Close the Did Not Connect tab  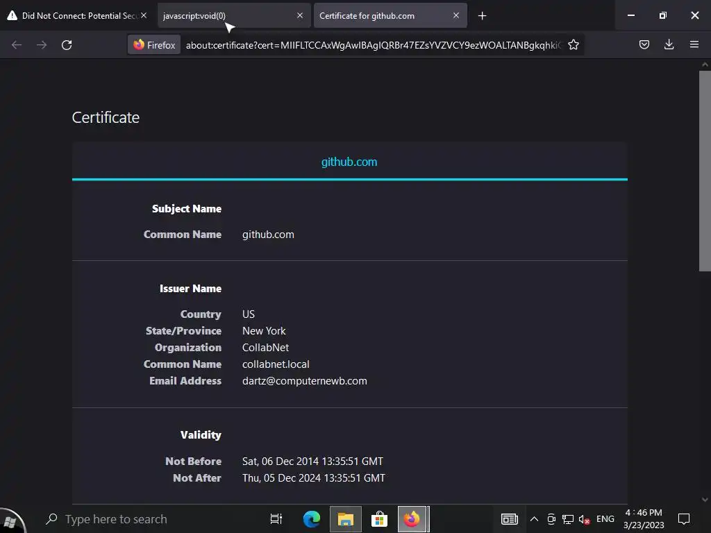(144, 15)
